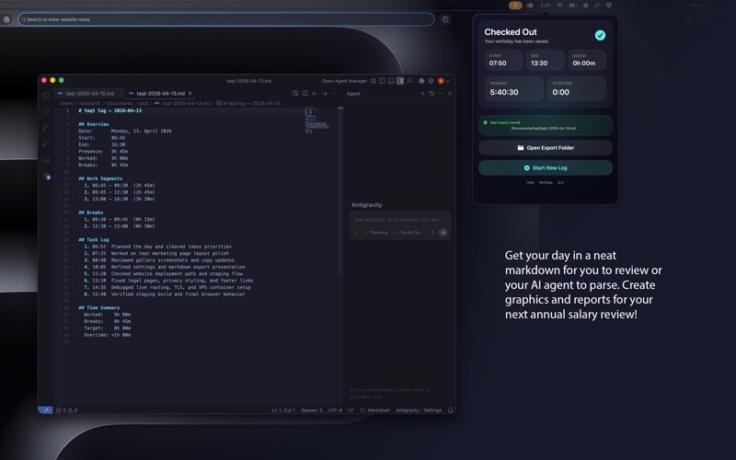Click Quit link in taqt popup
Image resolution: width=736 pixels, height=460 pixels.
pyautogui.click(x=560, y=182)
